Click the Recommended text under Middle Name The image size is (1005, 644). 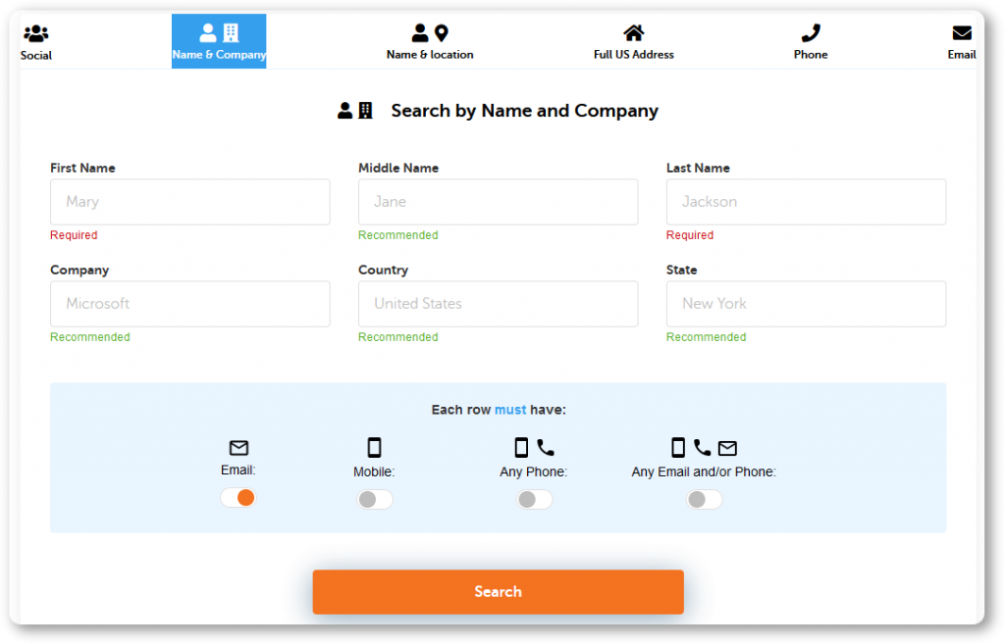[398, 235]
